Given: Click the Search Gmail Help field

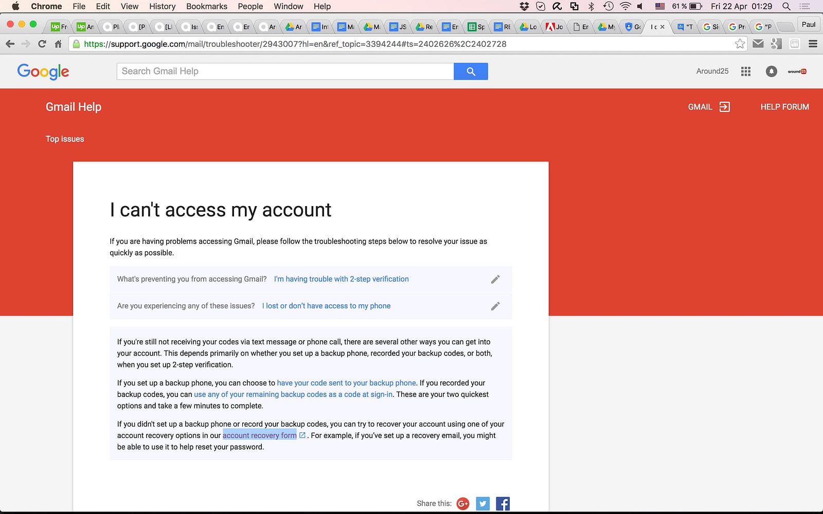Looking at the screenshot, I should 285,71.
